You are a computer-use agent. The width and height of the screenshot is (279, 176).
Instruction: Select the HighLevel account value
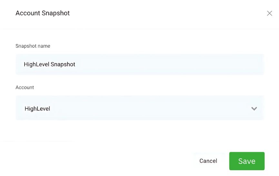pyautogui.click(x=37, y=108)
